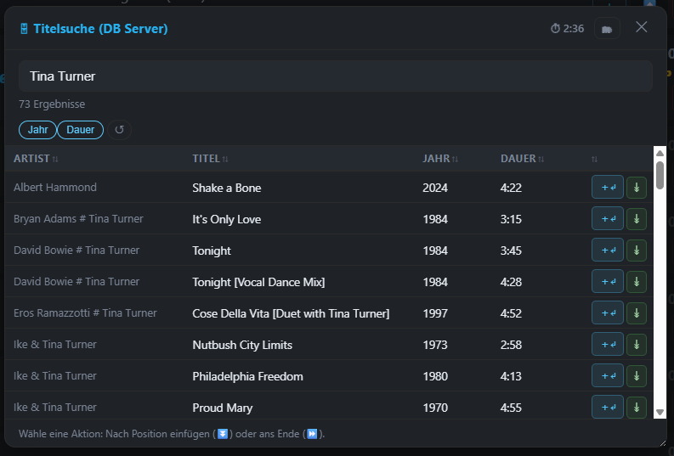Click the sort arrows above action buttons
Screen dimensions: 674x456
(x=594, y=160)
